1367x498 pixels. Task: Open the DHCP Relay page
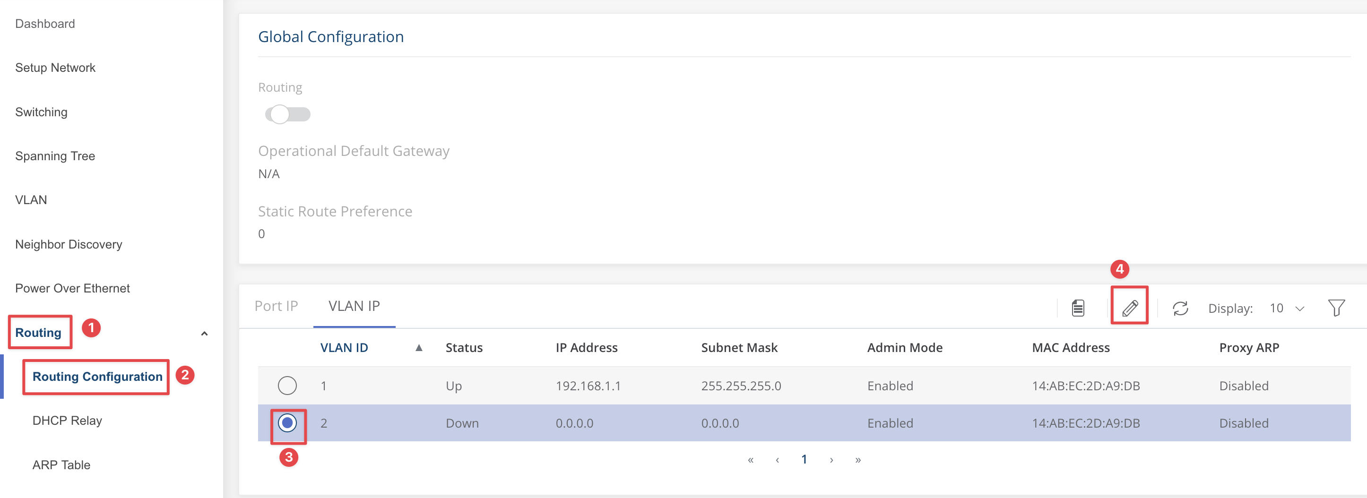67,421
